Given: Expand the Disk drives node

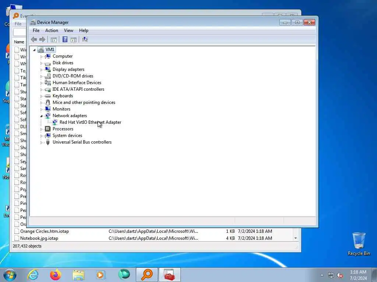Looking at the screenshot, I should pos(41,63).
